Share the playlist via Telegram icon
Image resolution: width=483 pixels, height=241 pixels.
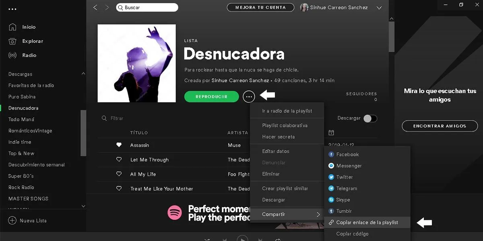(331, 188)
